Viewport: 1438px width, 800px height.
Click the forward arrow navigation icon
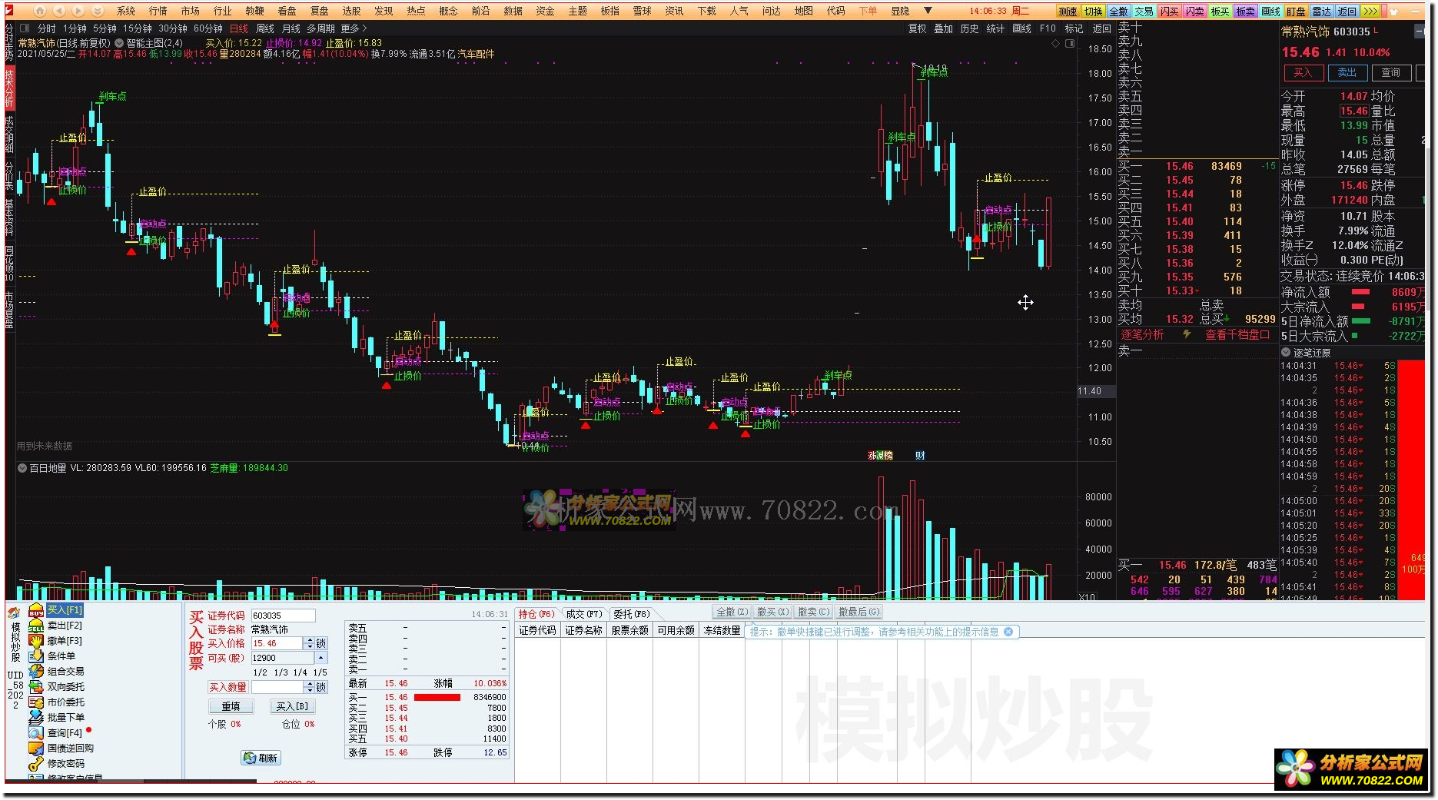point(78,11)
